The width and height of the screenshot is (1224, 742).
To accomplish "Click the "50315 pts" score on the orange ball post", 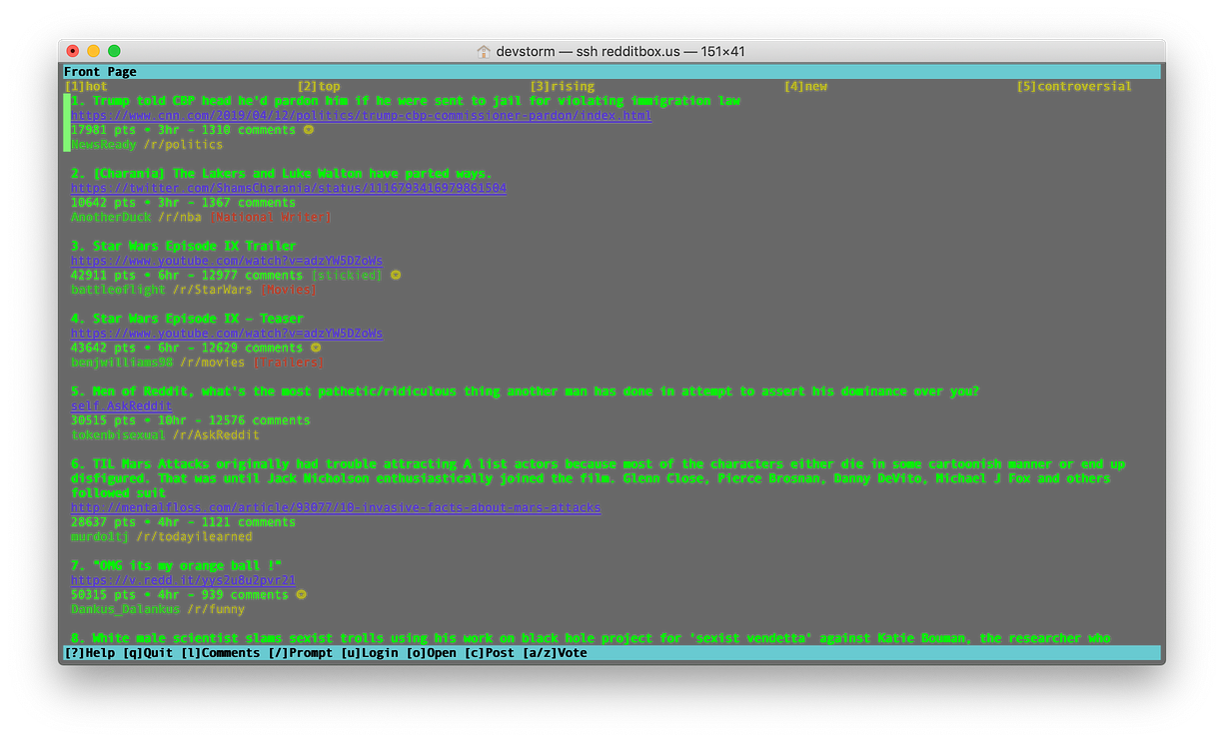I will pos(103,594).
